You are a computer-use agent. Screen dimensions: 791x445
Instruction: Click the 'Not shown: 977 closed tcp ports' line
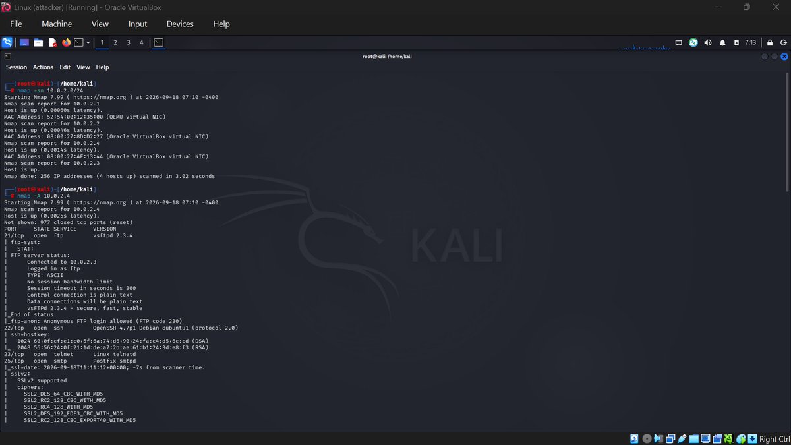(69, 222)
